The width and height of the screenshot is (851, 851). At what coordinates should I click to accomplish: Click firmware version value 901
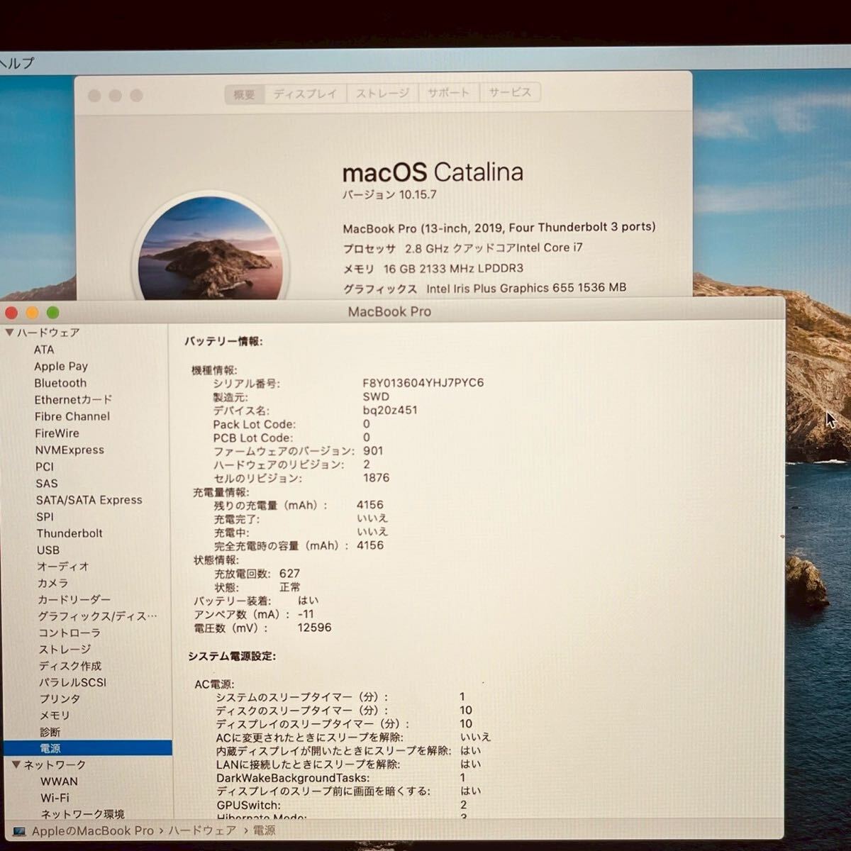click(373, 451)
